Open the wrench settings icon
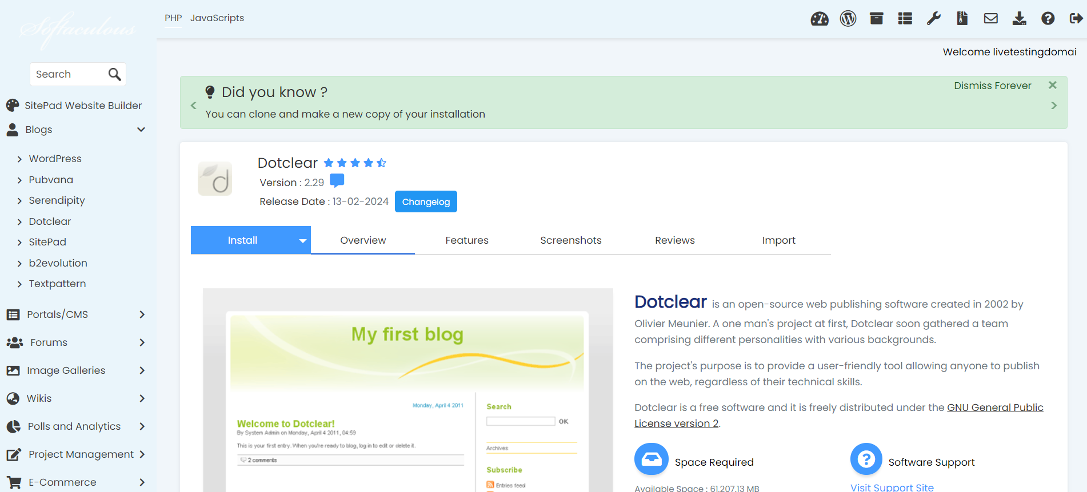This screenshot has height=492, width=1087. 934,19
